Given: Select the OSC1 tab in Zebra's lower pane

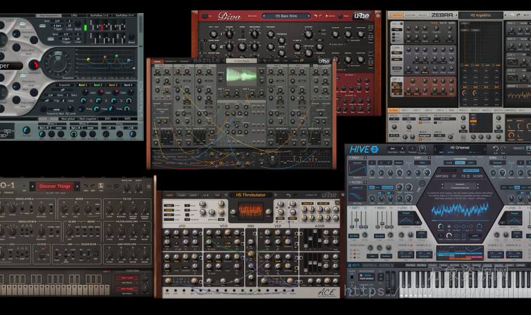Looking at the screenshot, I should pos(405,111).
